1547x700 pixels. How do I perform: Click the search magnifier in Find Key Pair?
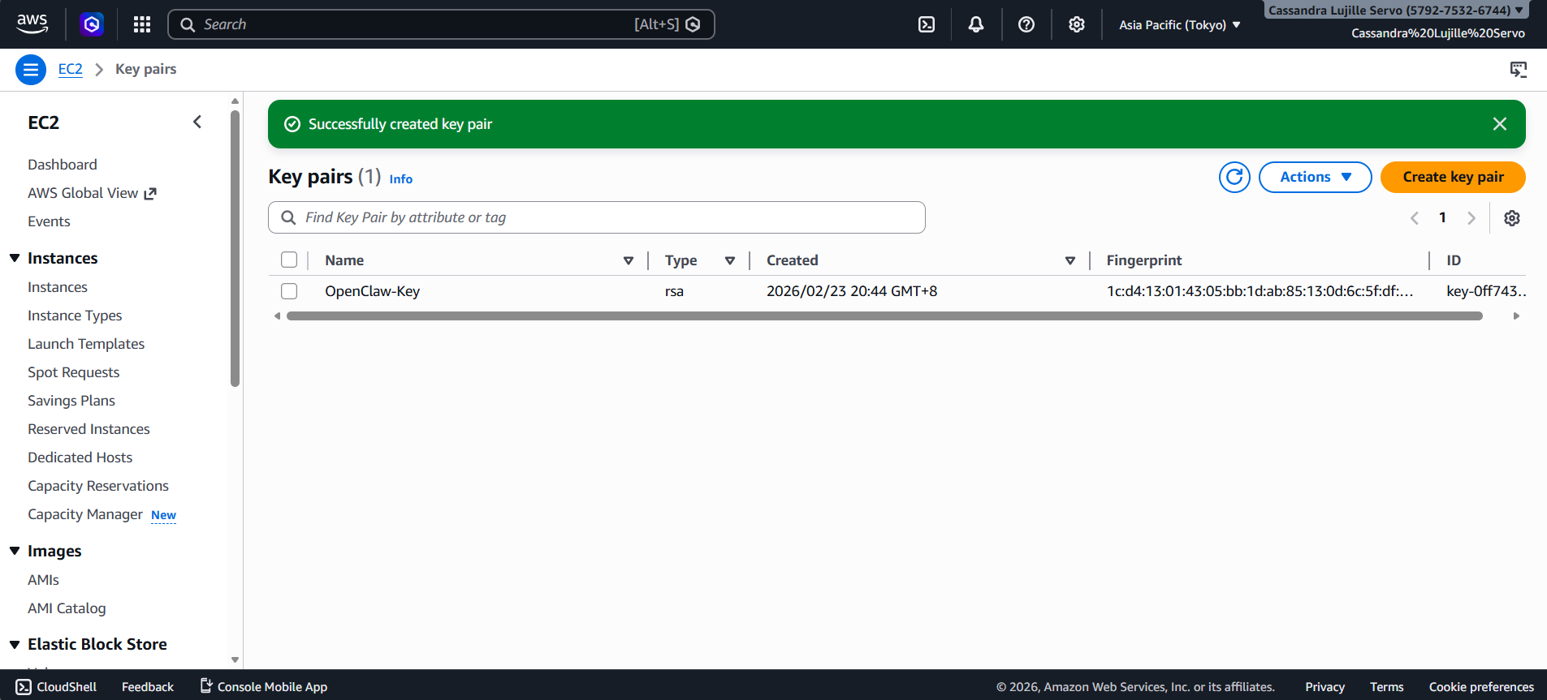288,217
